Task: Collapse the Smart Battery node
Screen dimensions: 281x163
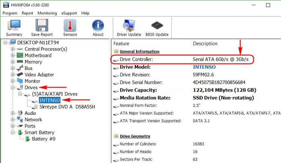Action: tap(13, 132)
